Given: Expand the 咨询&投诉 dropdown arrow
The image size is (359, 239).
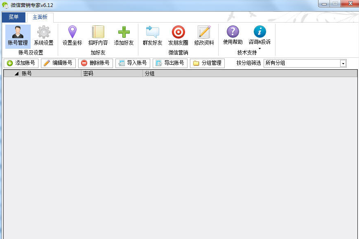Looking at the screenshot, I should pos(260,48).
